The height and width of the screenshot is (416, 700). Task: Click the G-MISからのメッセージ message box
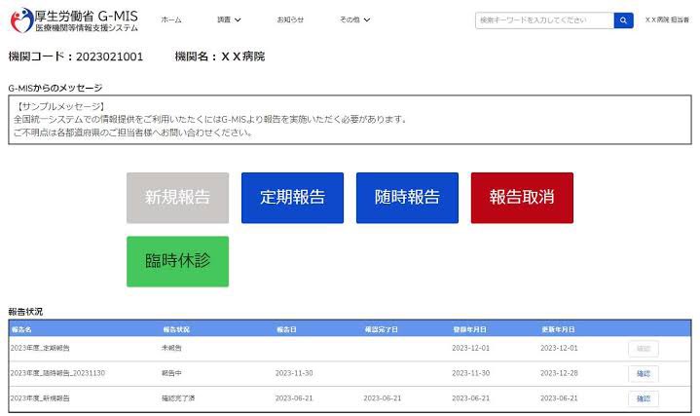point(350,120)
